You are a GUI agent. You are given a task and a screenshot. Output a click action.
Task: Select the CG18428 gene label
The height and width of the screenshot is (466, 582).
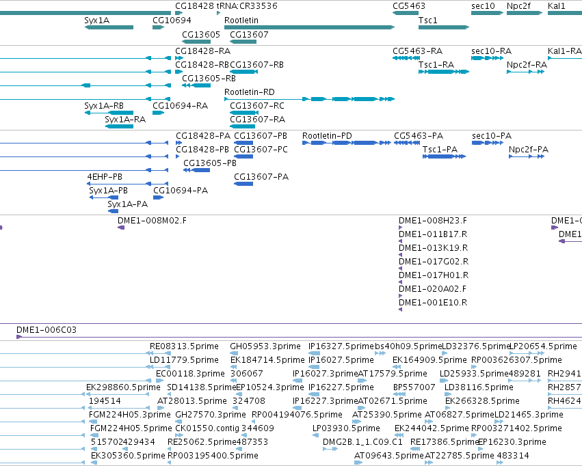coord(194,6)
